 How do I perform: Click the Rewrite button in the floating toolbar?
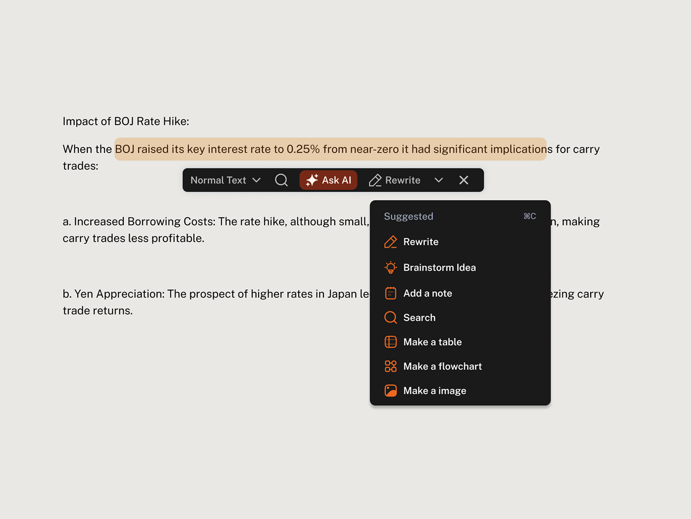395,180
